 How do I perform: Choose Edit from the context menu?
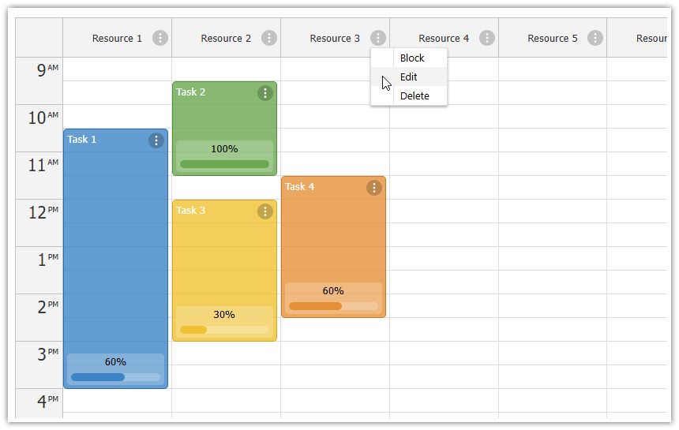point(409,77)
